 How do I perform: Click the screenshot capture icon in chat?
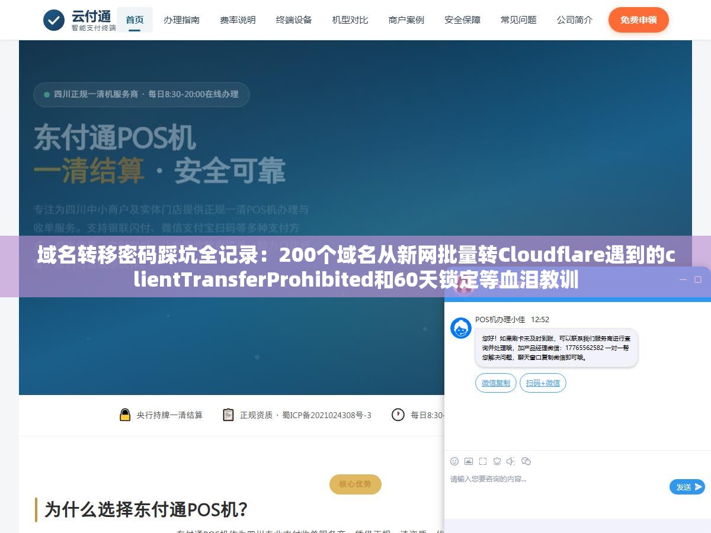483,461
